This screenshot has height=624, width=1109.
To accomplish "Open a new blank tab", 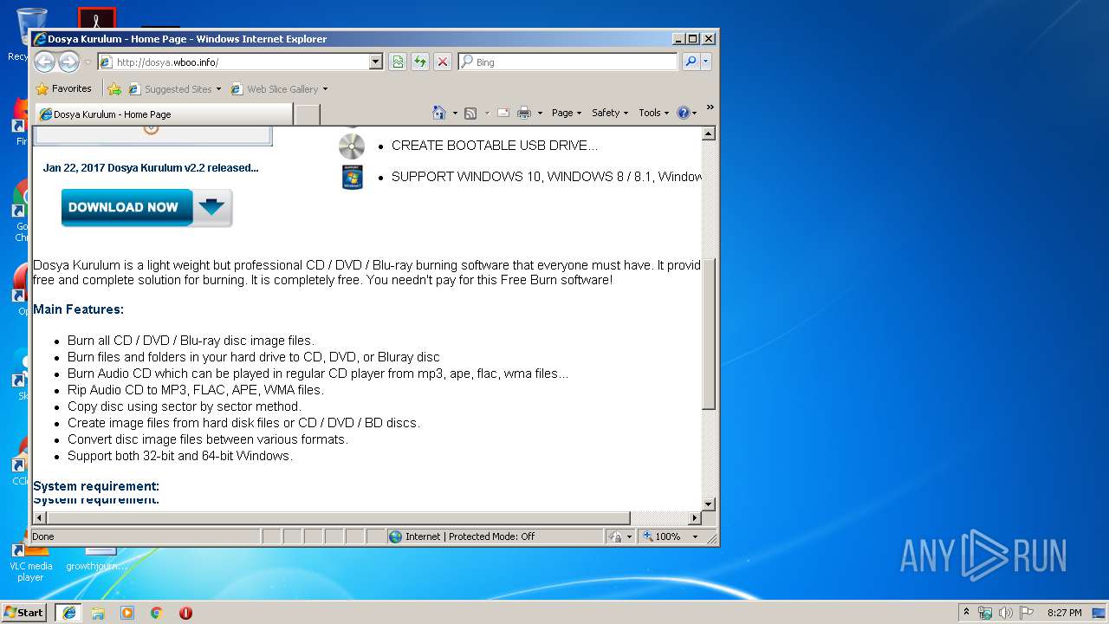I will (x=308, y=114).
